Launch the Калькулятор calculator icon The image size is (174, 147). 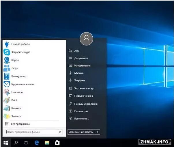point(7,76)
